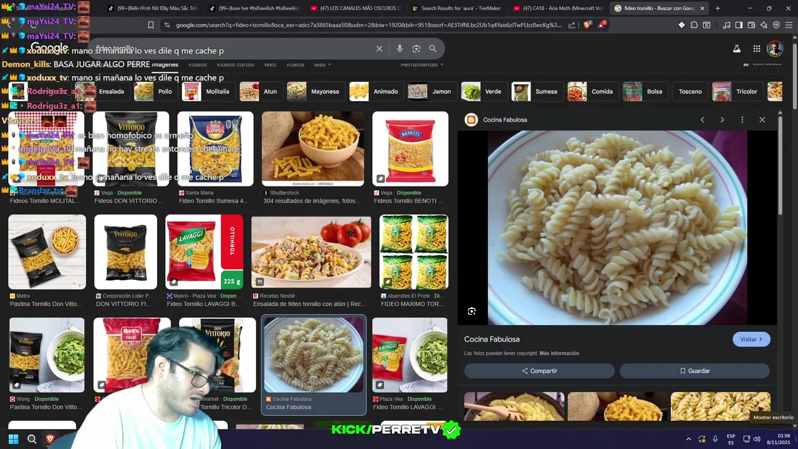The width and height of the screenshot is (798, 449).
Task: Expand the Más search filter dropdown
Action: click(x=322, y=64)
